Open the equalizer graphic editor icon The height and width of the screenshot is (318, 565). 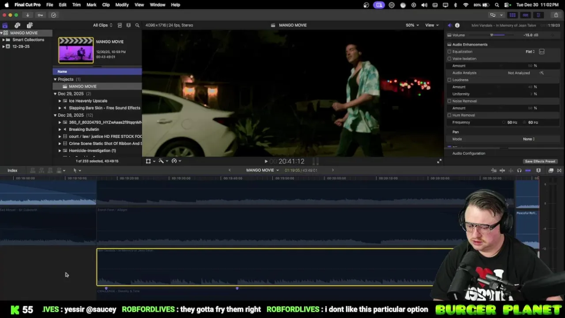542,52
